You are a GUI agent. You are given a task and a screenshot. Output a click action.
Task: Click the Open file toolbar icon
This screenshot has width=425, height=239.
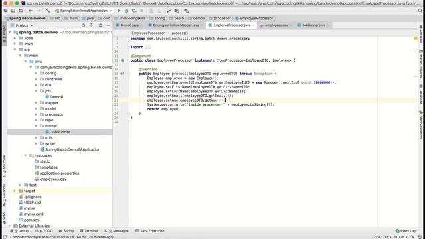coord(6,11)
